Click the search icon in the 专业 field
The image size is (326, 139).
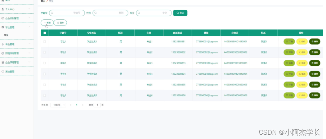139,13
